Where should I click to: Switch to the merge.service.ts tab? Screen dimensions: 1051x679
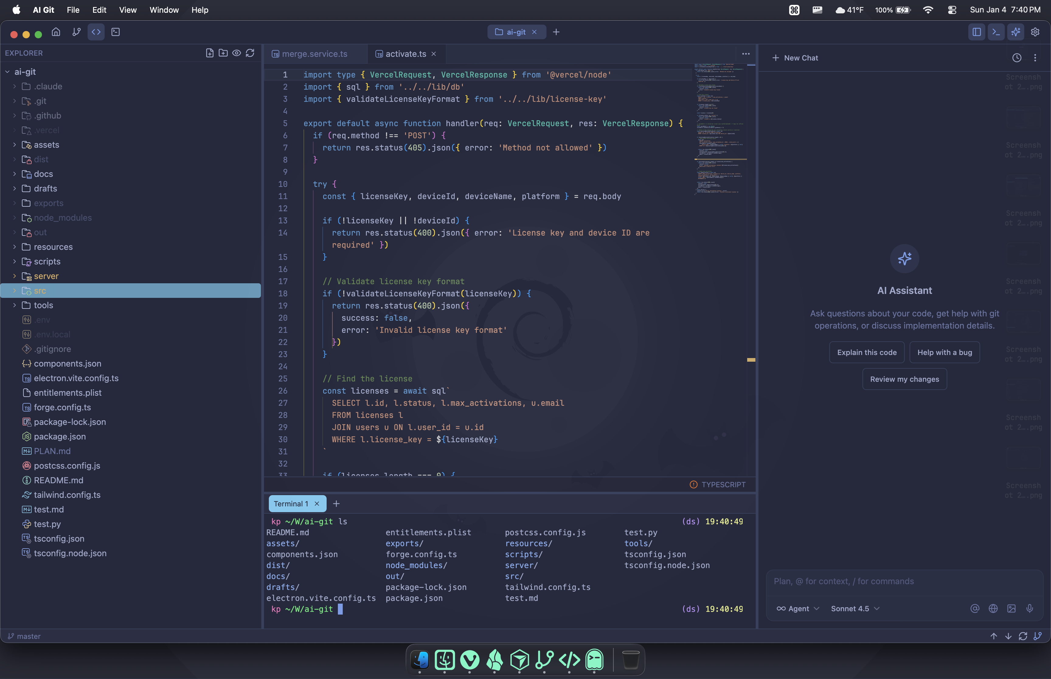314,53
